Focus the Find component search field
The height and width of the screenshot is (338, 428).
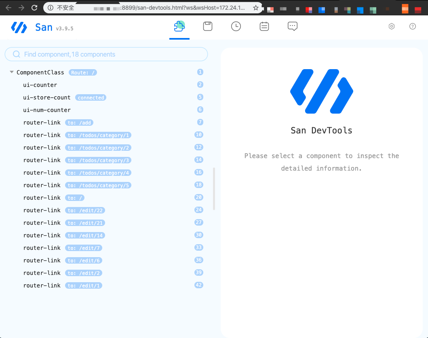point(106,54)
